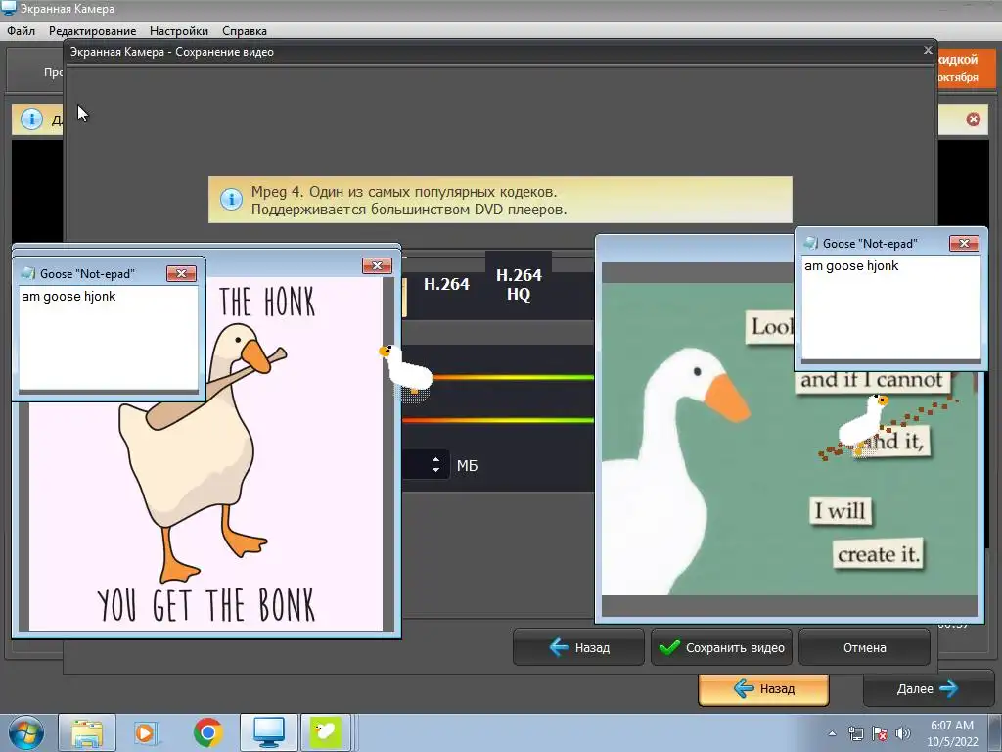The width and height of the screenshot is (1002, 752).
Task: Open the Справка menu
Action: point(245,30)
